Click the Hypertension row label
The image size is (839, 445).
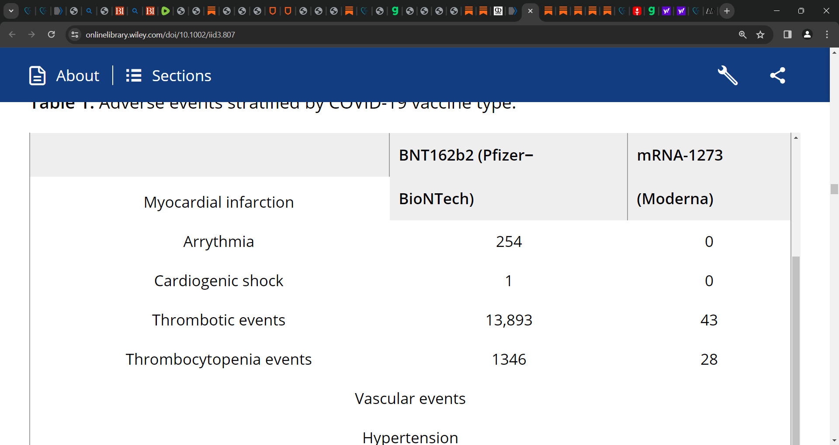click(410, 437)
